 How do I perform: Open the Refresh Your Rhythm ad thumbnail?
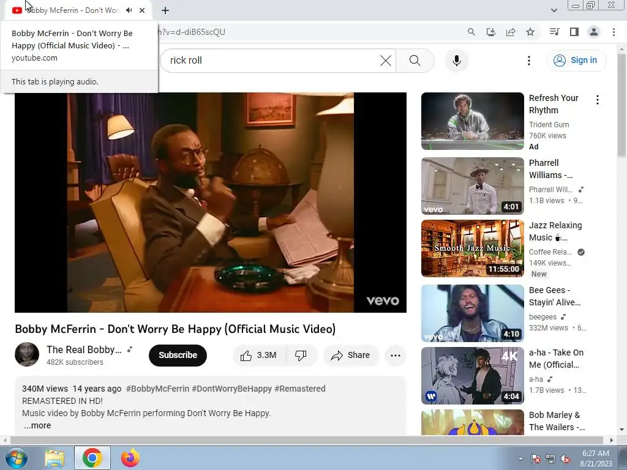coord(472,121)
